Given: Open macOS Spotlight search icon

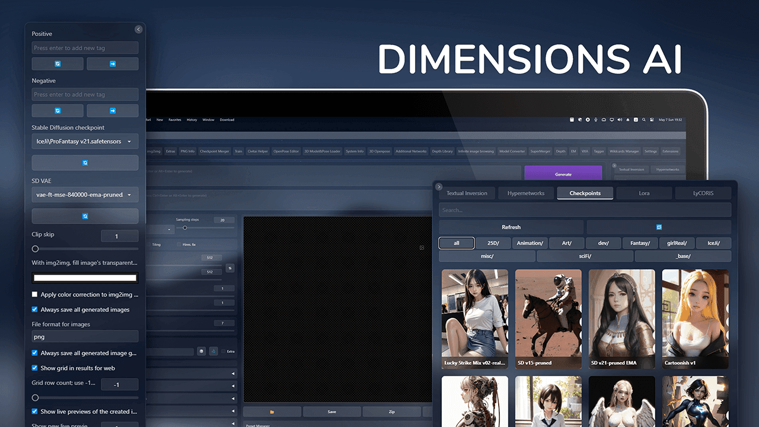Looking at the screenshot, I should [643, 120].
